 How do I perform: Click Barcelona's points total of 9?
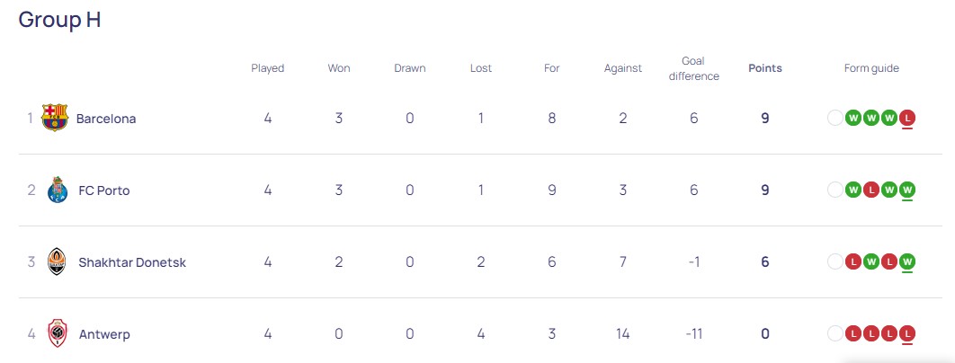[765, 118]
